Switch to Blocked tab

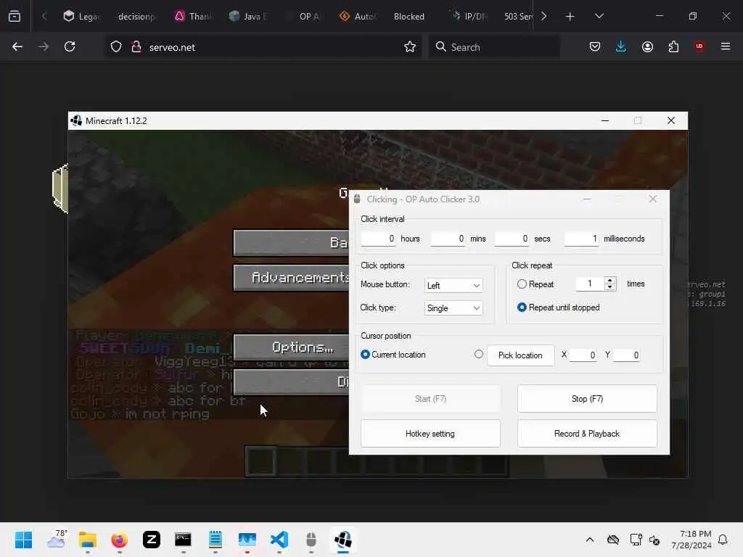coord(409,17)
